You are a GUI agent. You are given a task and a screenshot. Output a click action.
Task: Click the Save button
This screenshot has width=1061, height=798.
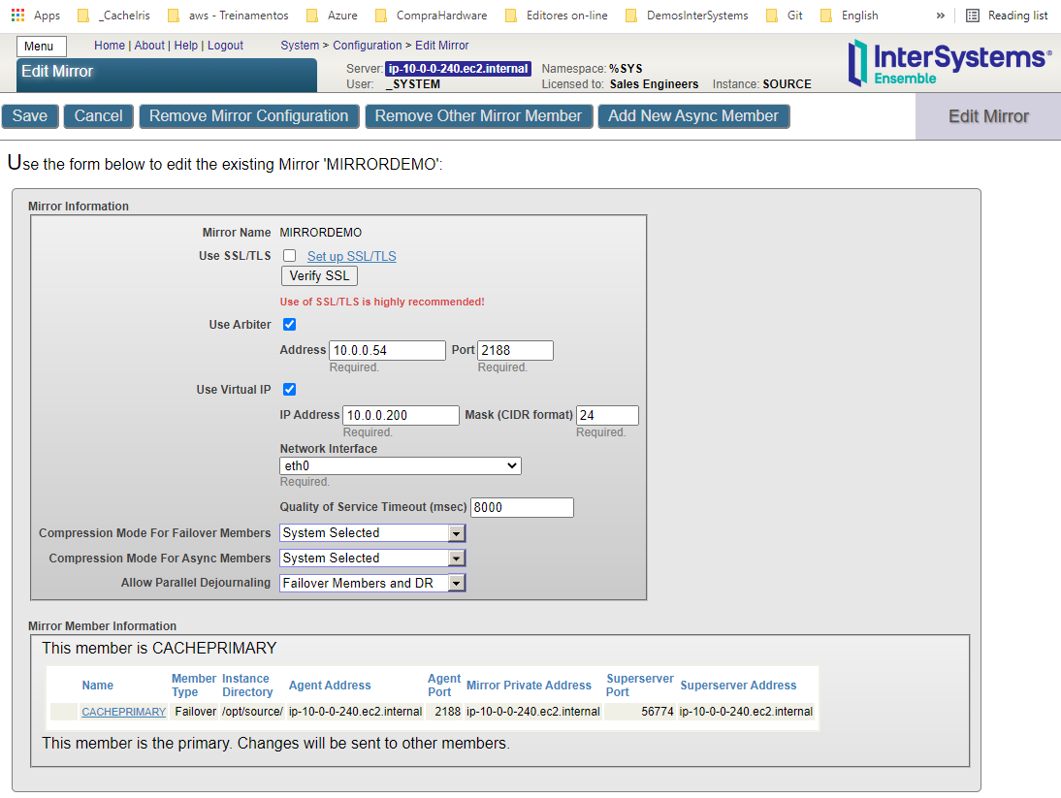pos(30,116)
